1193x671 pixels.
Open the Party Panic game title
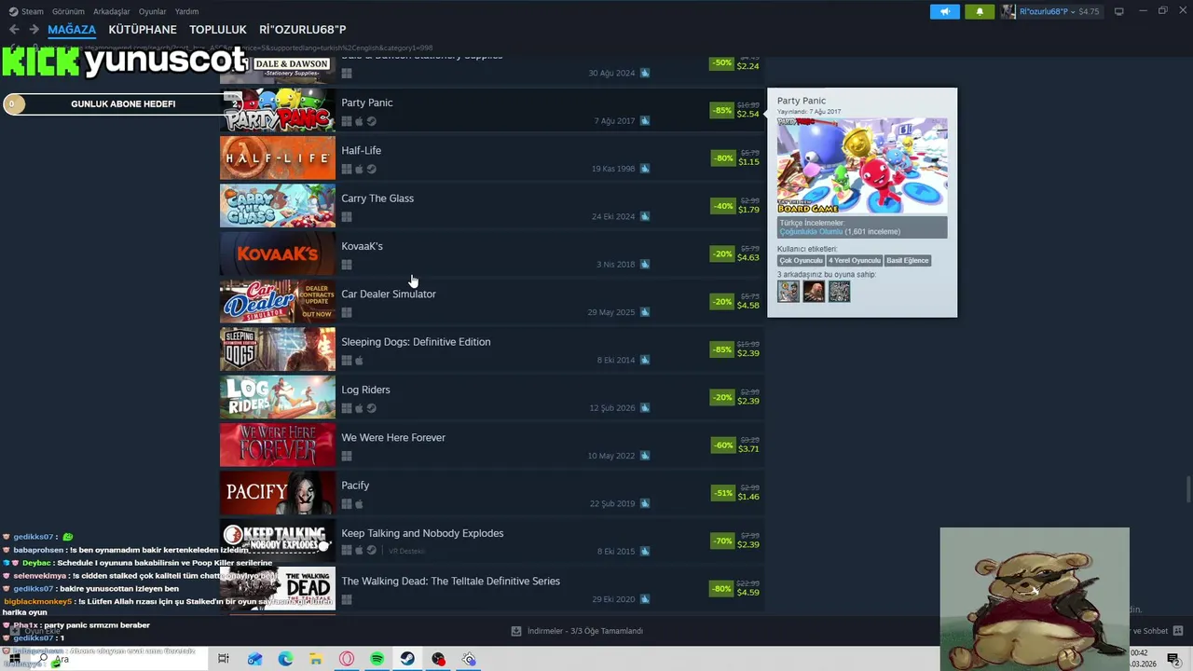(367, 103)
